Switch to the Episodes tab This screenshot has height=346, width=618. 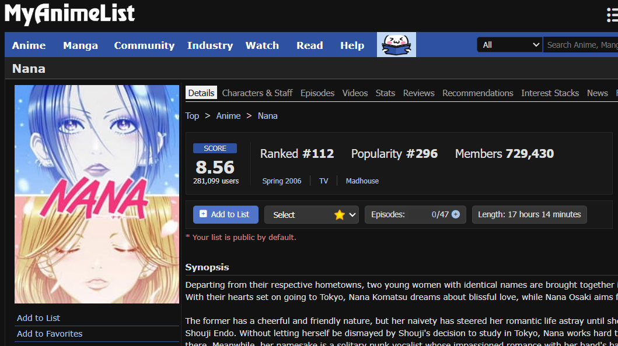pos(317,93)
